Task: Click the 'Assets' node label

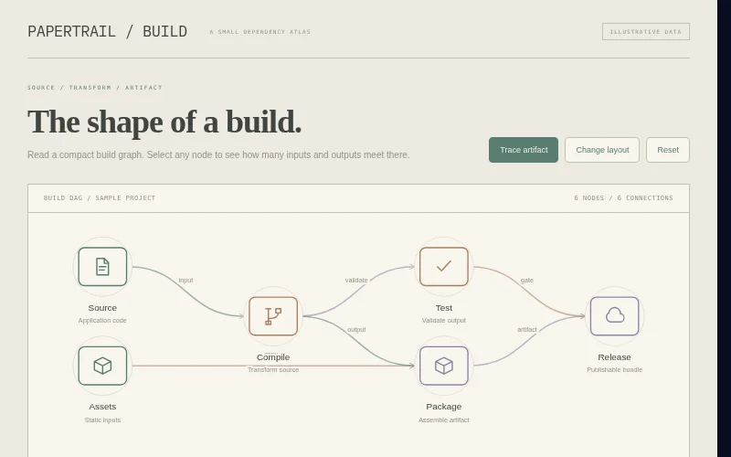Action: 102,407
